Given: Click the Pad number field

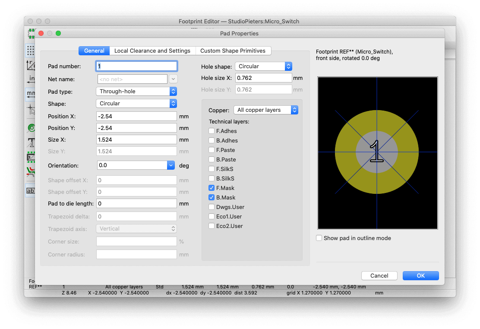Looking at the screenshot, I should pos(136,66).
